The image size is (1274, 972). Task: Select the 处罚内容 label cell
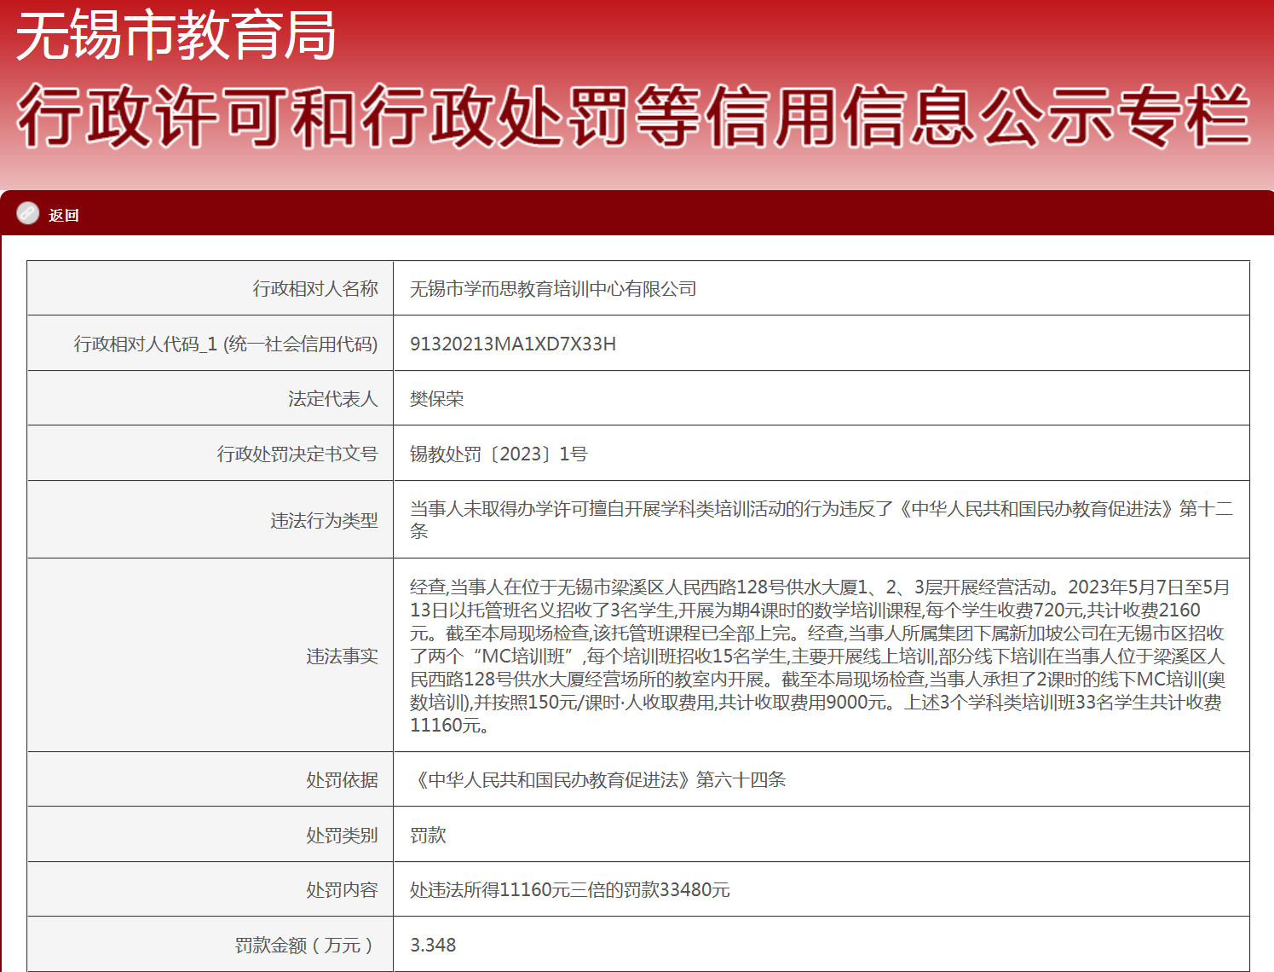[x=210, y=889]
